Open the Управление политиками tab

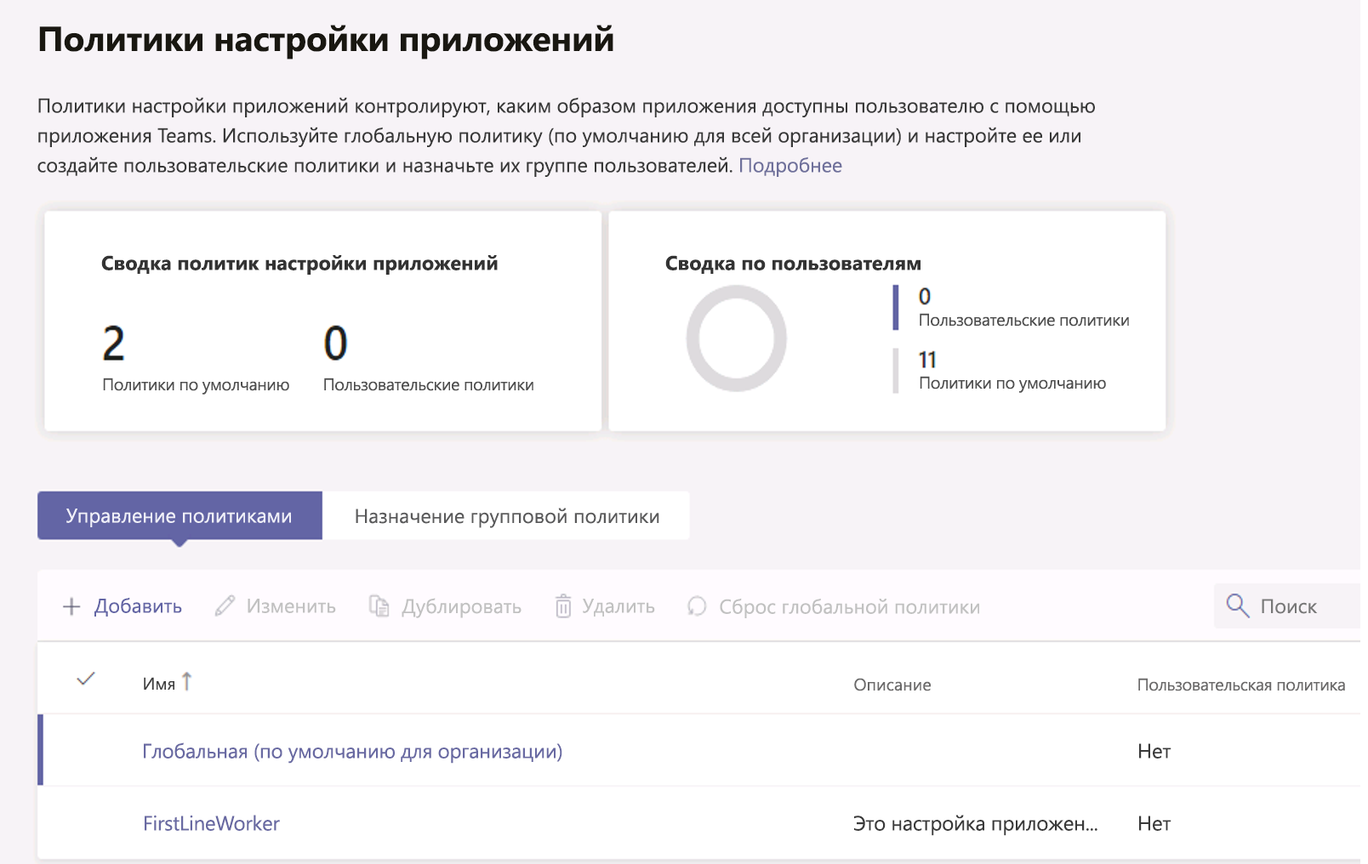coord(180,515)
